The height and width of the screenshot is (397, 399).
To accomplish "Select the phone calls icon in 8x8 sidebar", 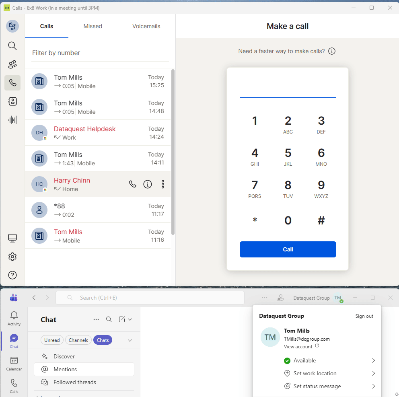I will click(12, 83).
